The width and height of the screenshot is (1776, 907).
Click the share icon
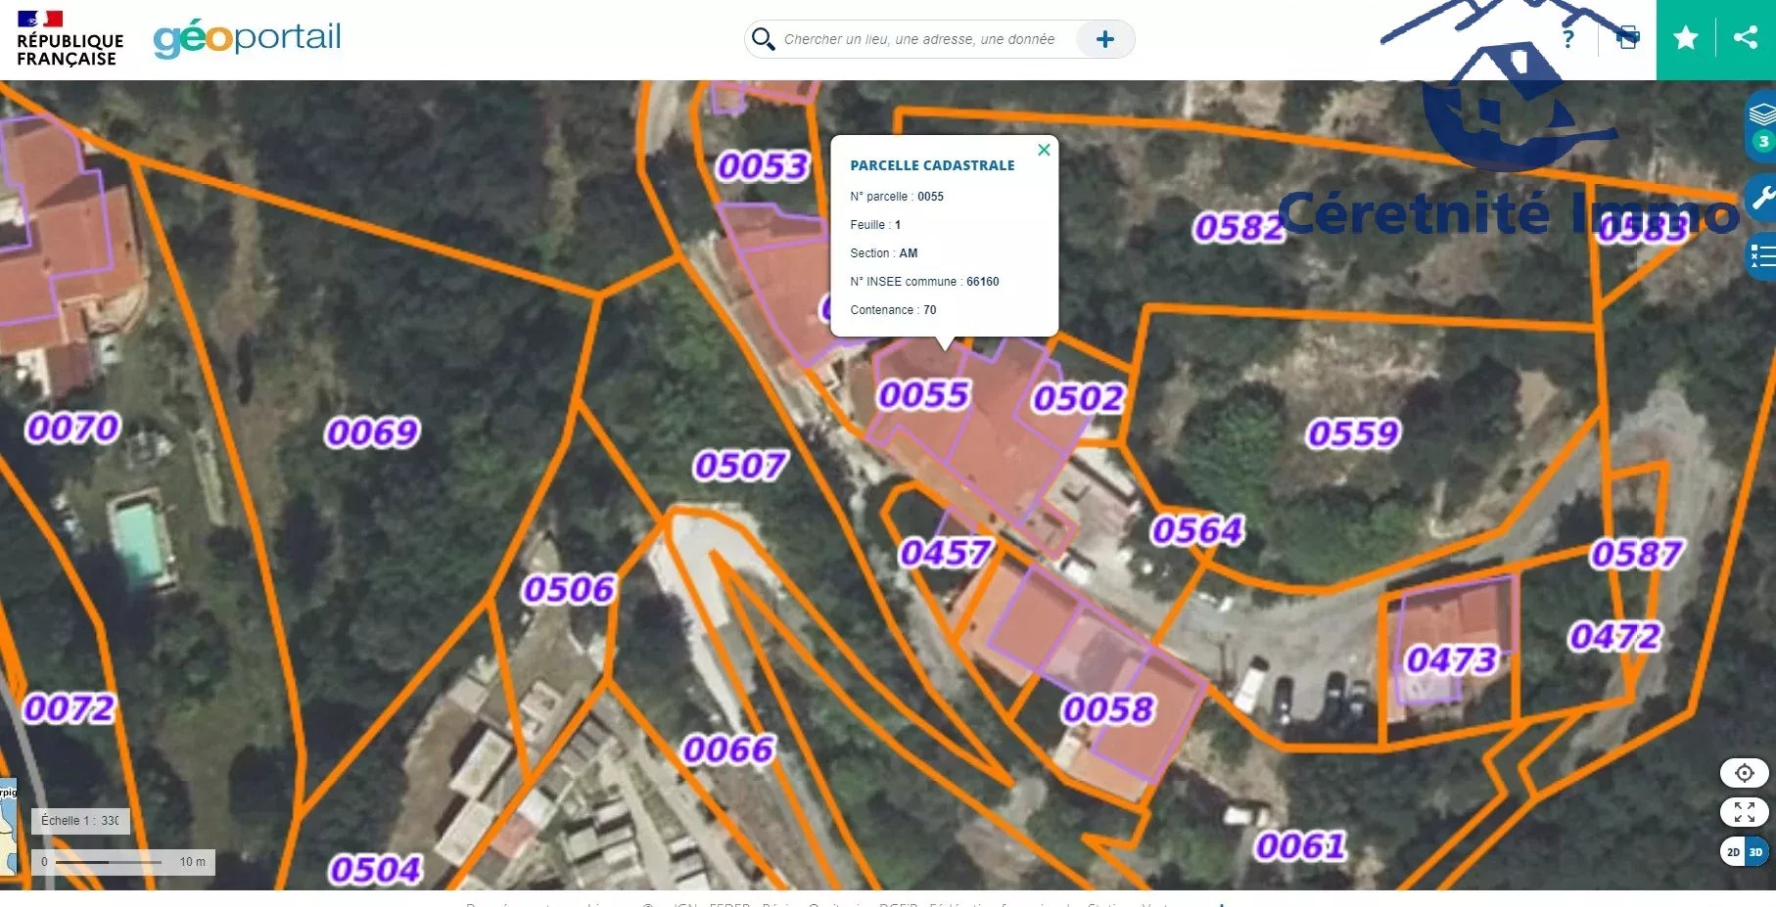(1745, 38)
